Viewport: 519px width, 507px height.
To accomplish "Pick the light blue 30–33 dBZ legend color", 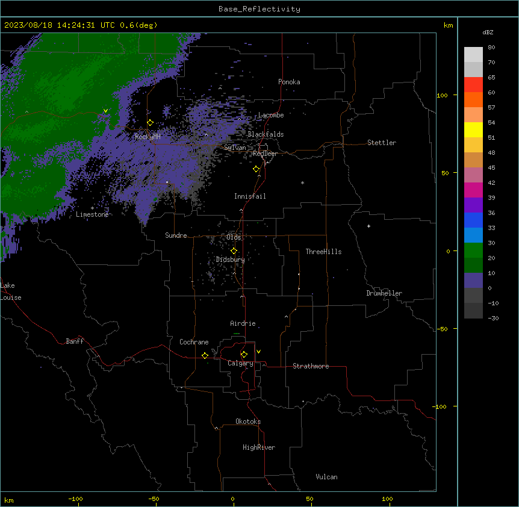I will (x=473, y=235).
